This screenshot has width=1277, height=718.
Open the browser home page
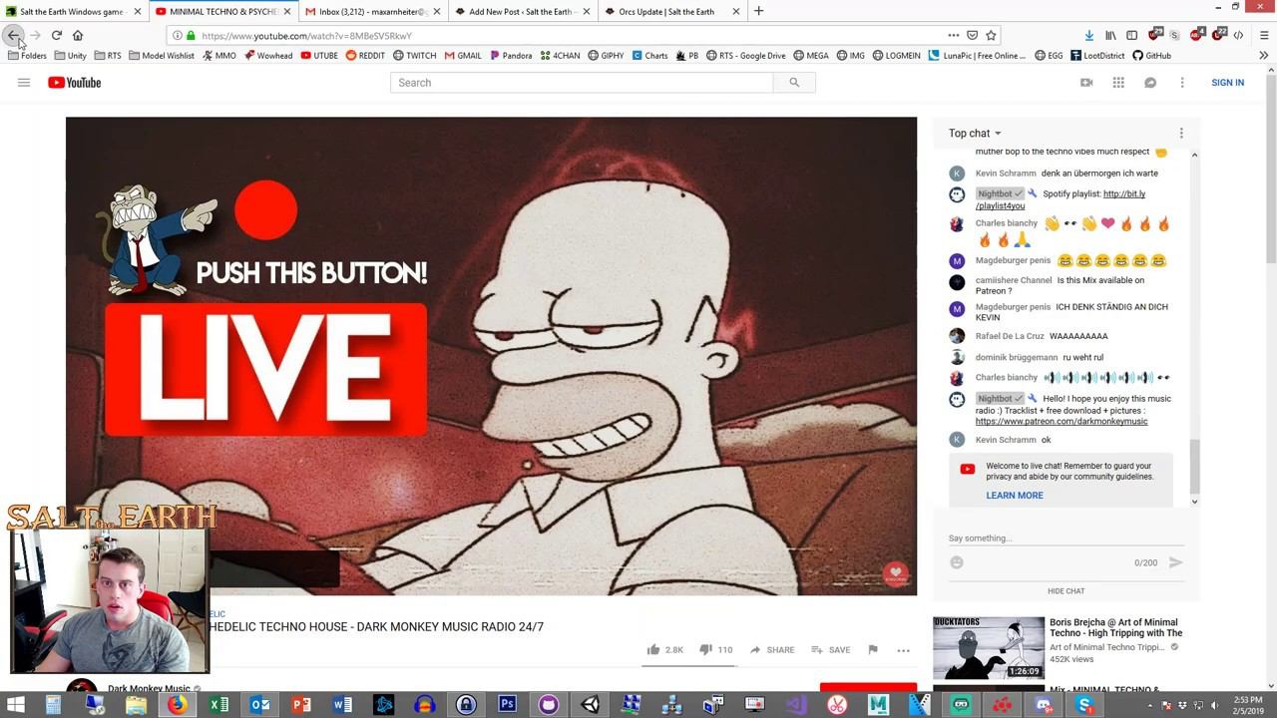(78, 35)
